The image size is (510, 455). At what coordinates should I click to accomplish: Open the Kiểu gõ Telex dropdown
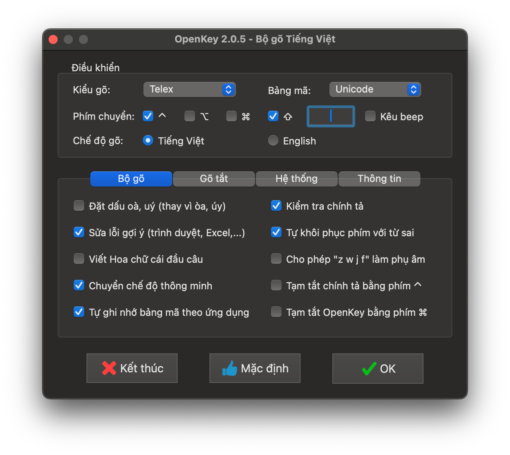[x=190, y=89]
